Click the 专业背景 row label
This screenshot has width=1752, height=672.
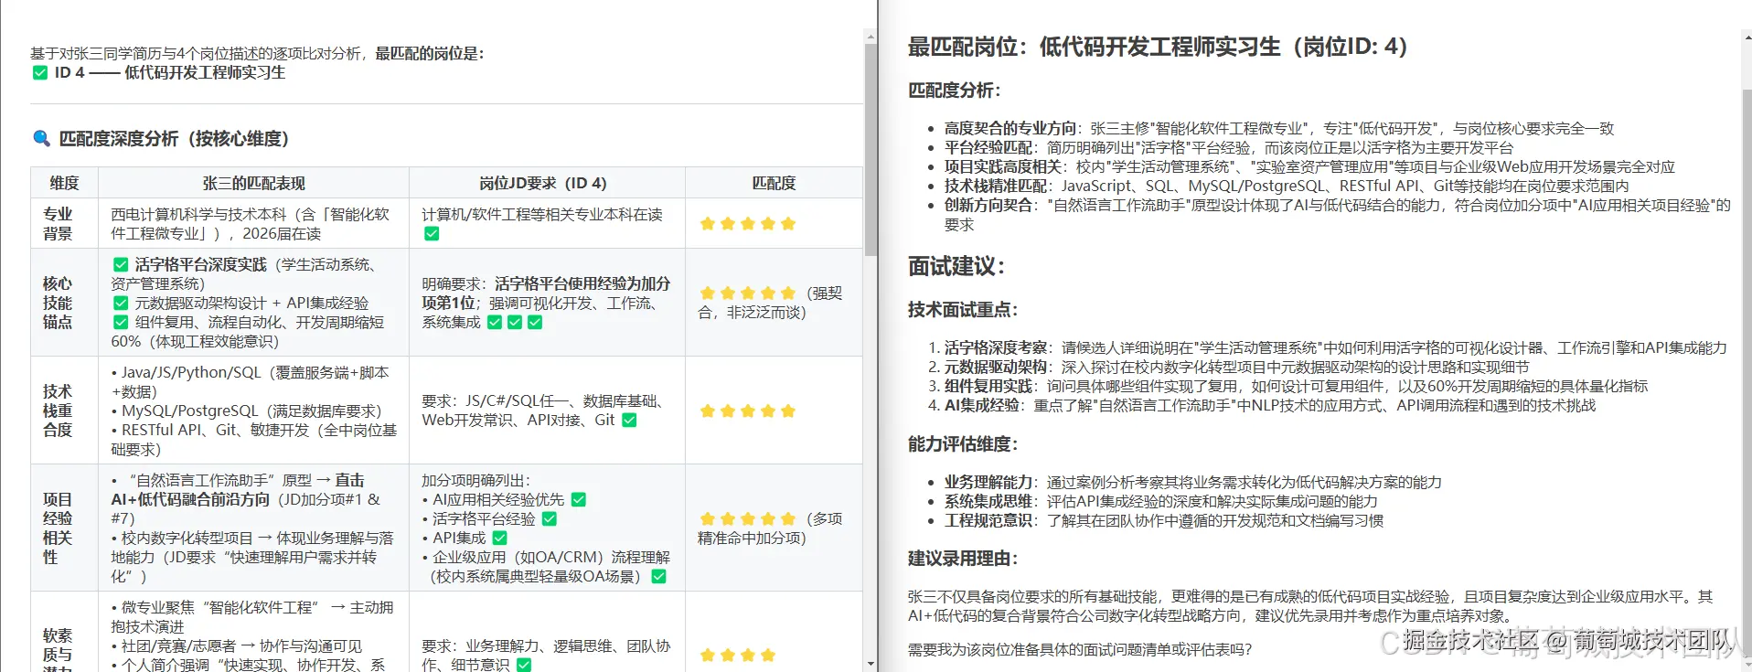tap(58, 223)
